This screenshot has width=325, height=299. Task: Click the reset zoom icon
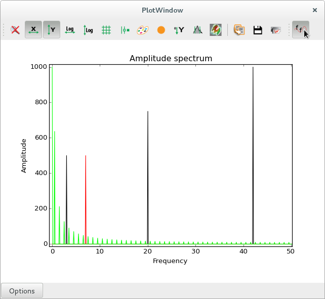click(x=15, y=30)
